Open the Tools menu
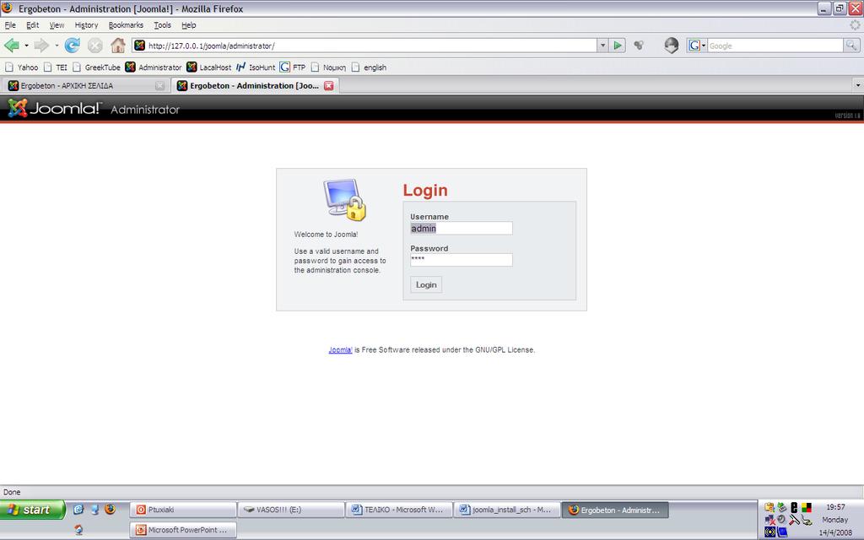 point(162,25)
